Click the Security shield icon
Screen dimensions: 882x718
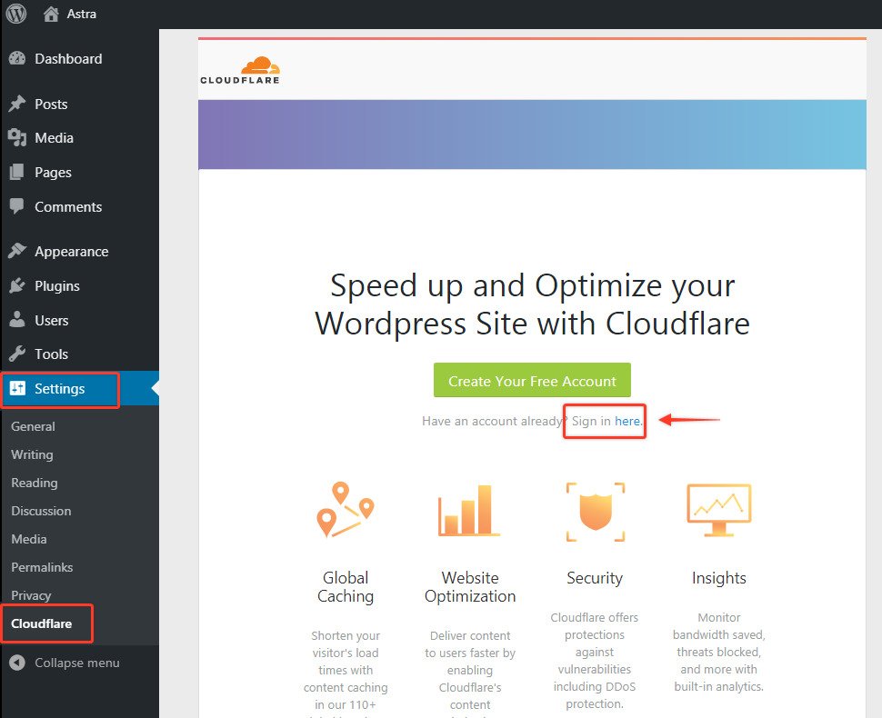[x=596, y=512]
